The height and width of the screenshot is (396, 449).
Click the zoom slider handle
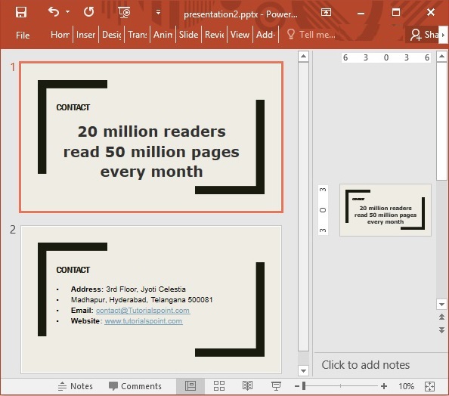pyautogui.click(x=304, y=386)
